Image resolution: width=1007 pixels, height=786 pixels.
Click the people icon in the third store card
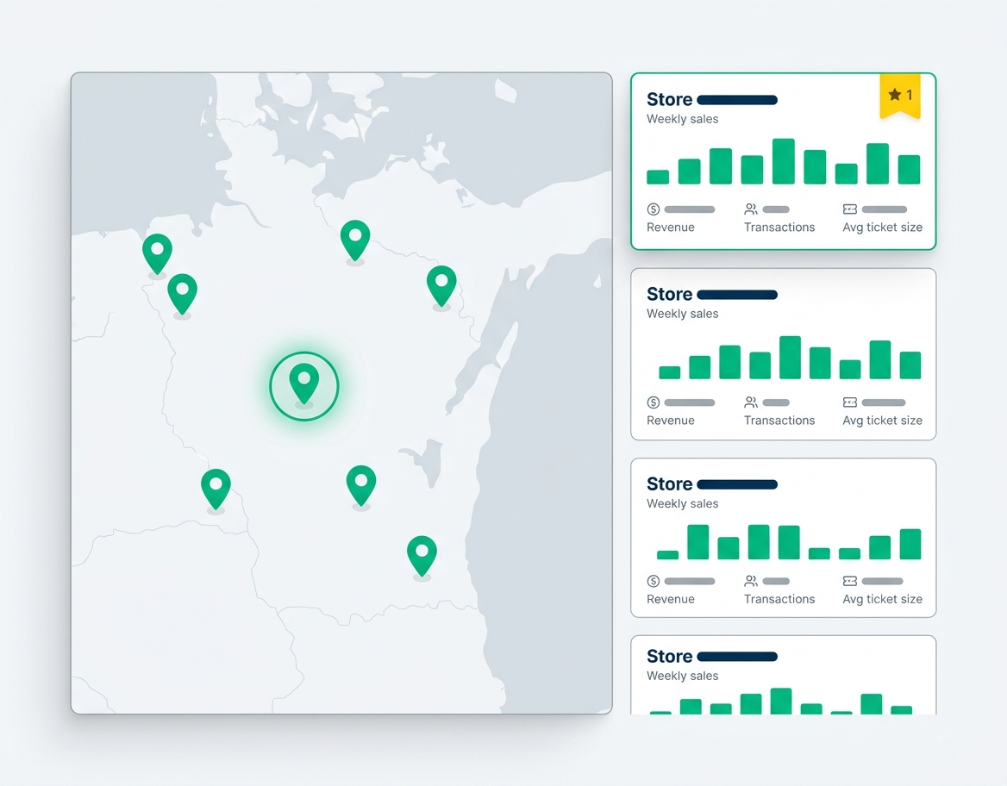coord(751,581)
